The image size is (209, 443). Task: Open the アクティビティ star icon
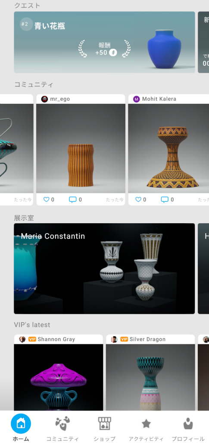[x=146, y=424]
